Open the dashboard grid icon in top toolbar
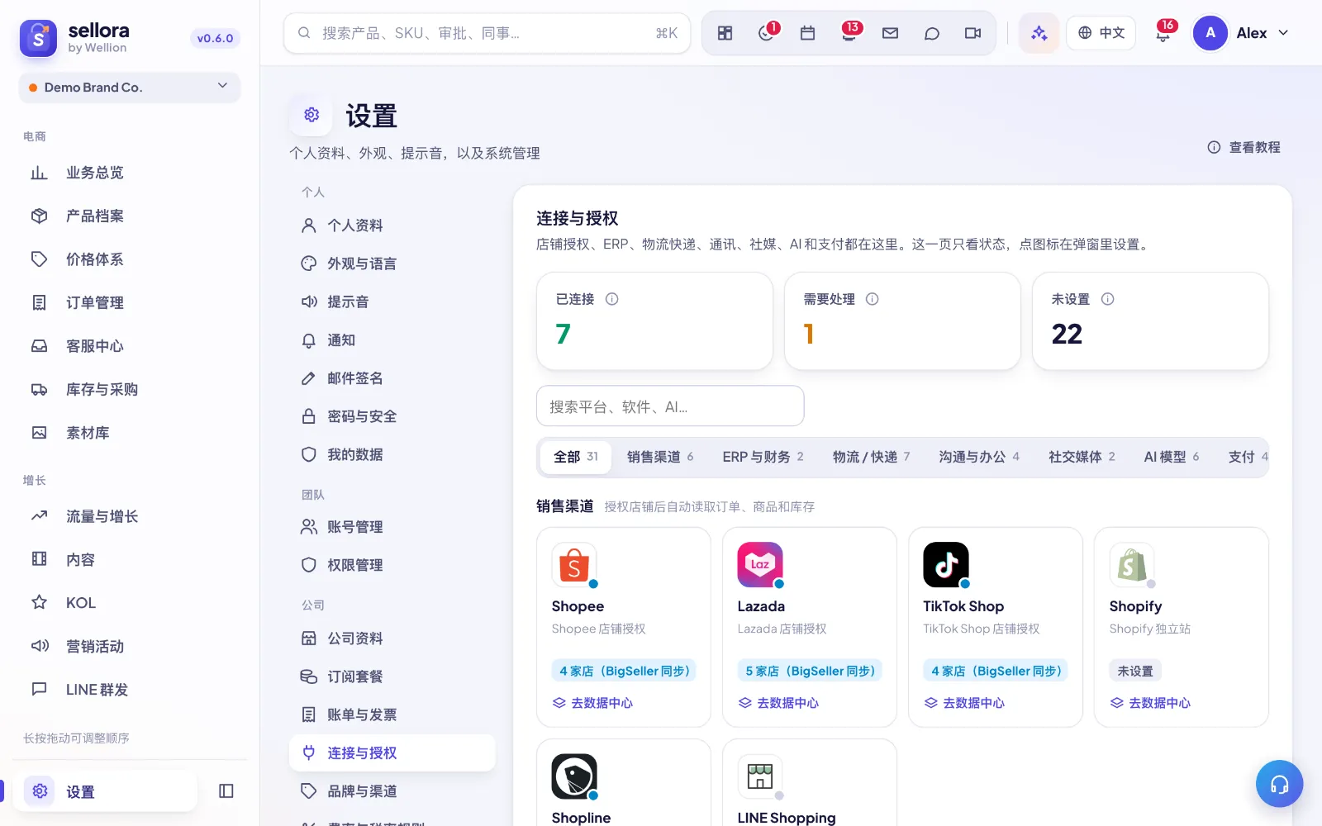Image resolution: width=1322 pixels, height=826 pixels. pos(725,33)
